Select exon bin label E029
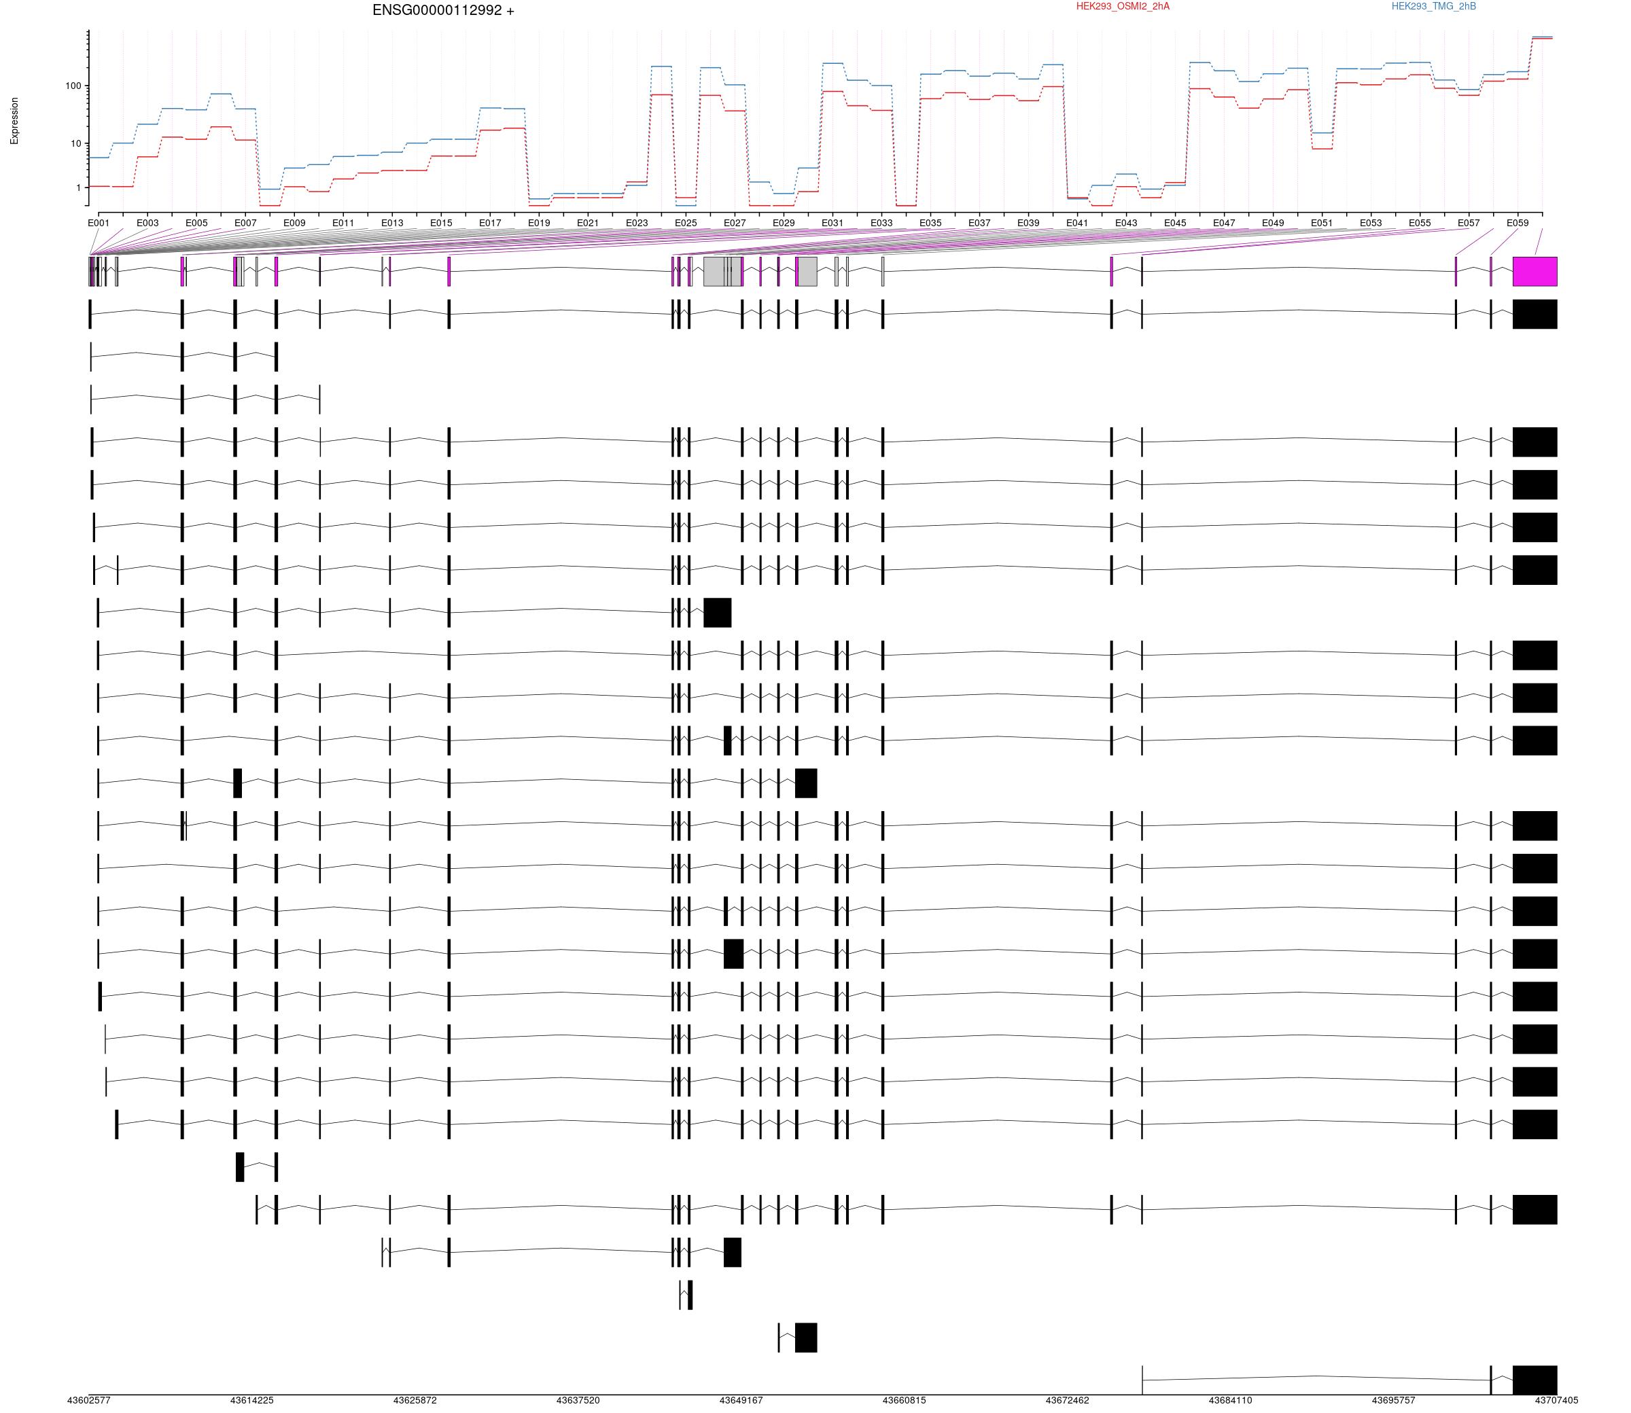The height and width of the screenshot is (1413, 1631). [783, 223]
